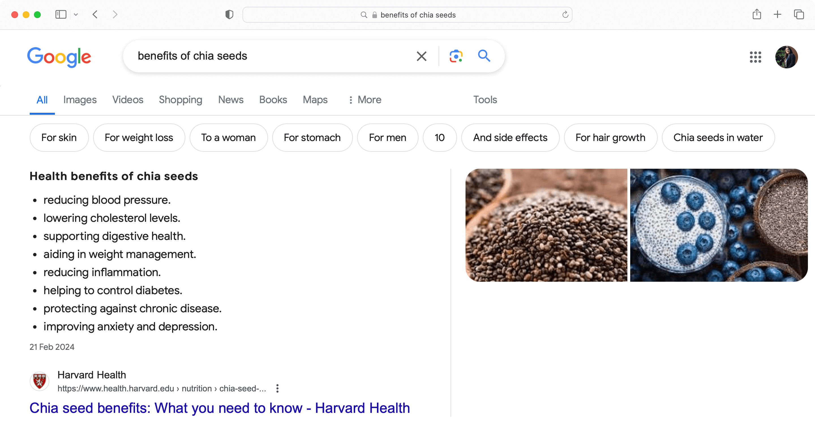Click the Google Search magnifying glass icon
This screenshot has height=425, width=815.
(x=484, y=56)
